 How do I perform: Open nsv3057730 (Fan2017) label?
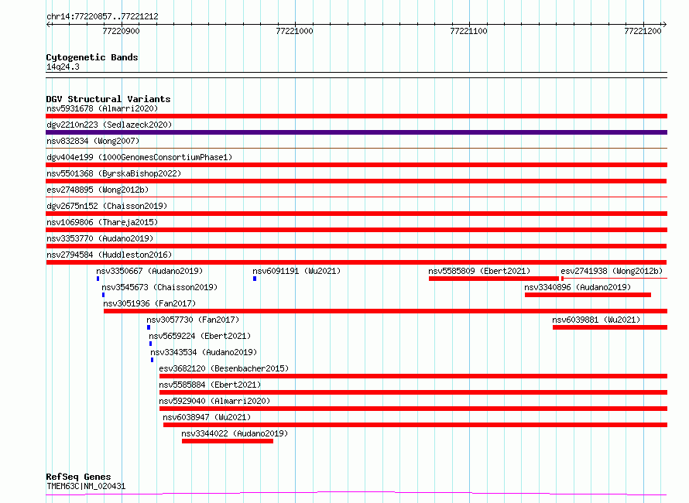[193, 320]
